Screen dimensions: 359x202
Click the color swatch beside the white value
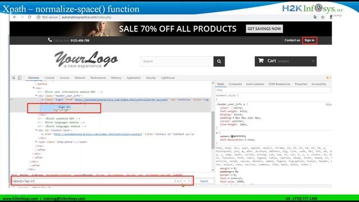[232, 108]
